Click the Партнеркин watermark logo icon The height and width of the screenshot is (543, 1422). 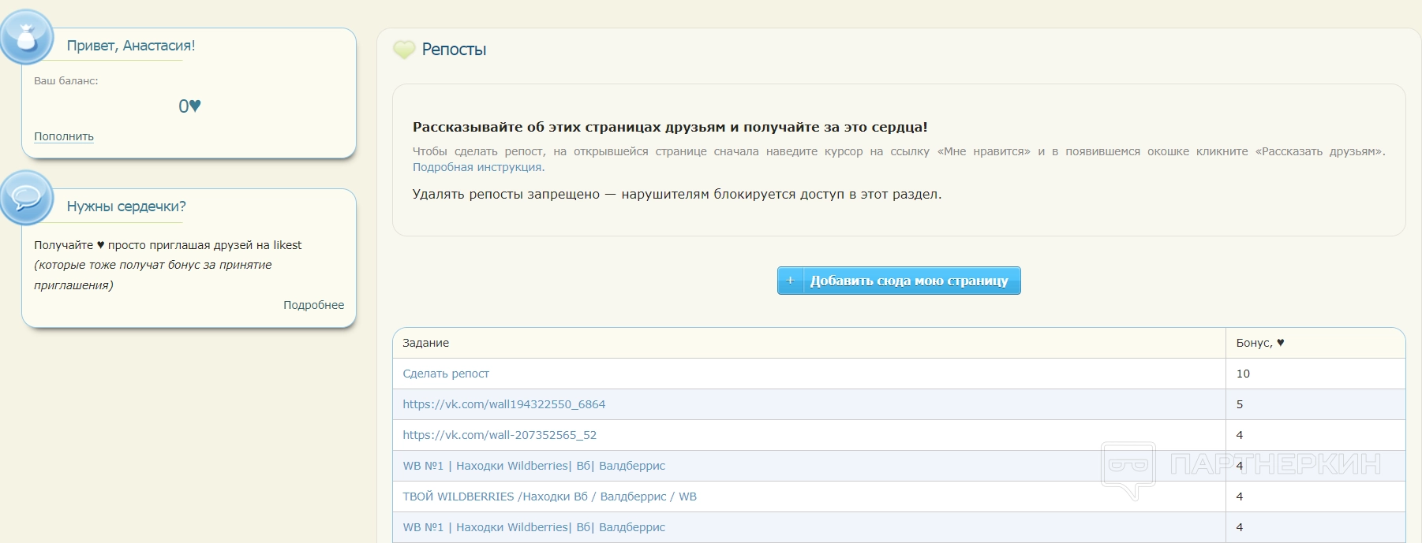pos(1128,469)
